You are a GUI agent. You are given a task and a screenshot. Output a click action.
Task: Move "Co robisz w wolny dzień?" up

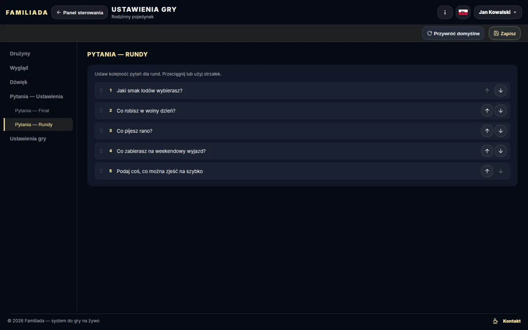[x=487, y=111]
